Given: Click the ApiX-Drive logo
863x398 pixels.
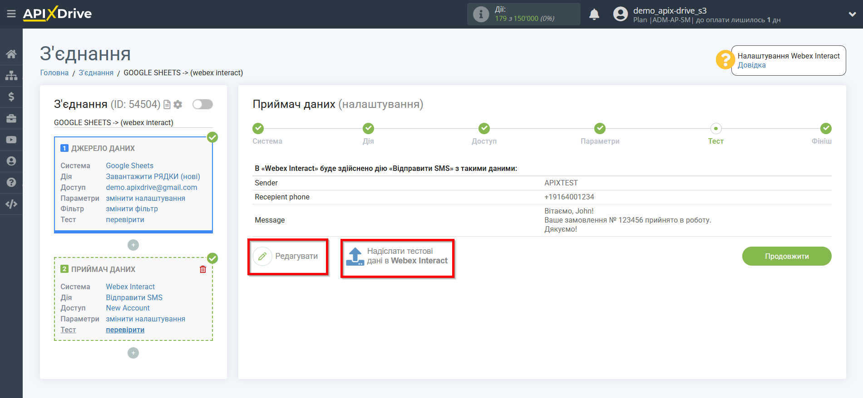Looking at the screenshot, I should click(x=57, y=14).
